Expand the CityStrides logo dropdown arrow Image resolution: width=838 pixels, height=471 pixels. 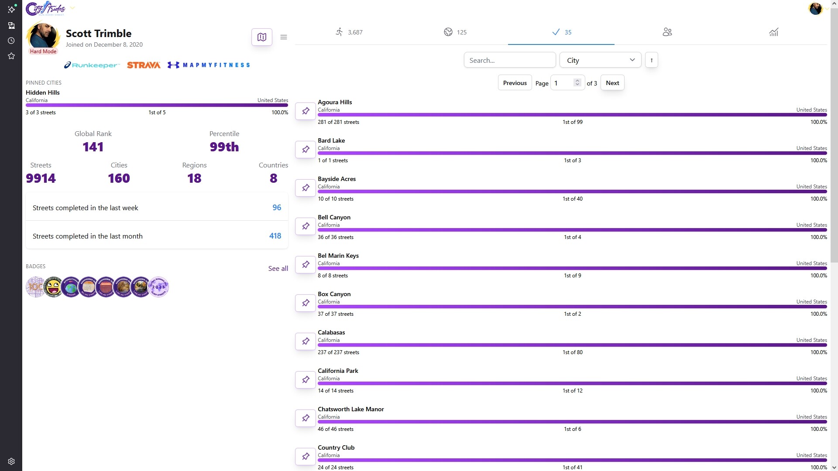tap(72, 8)
